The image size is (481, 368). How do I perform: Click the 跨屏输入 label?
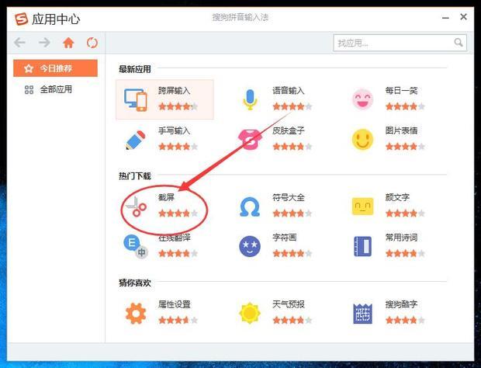[175, 91]
